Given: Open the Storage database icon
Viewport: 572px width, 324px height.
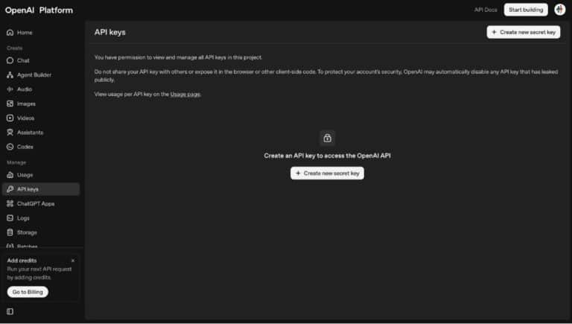Looking at the screenshot, I should pyautogui.click(x=10, y=232).
